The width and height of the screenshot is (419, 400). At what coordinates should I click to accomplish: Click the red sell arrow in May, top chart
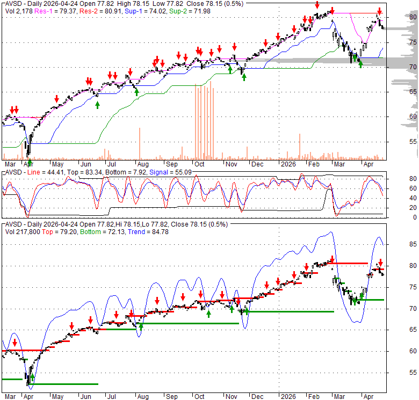pos(56,98)
